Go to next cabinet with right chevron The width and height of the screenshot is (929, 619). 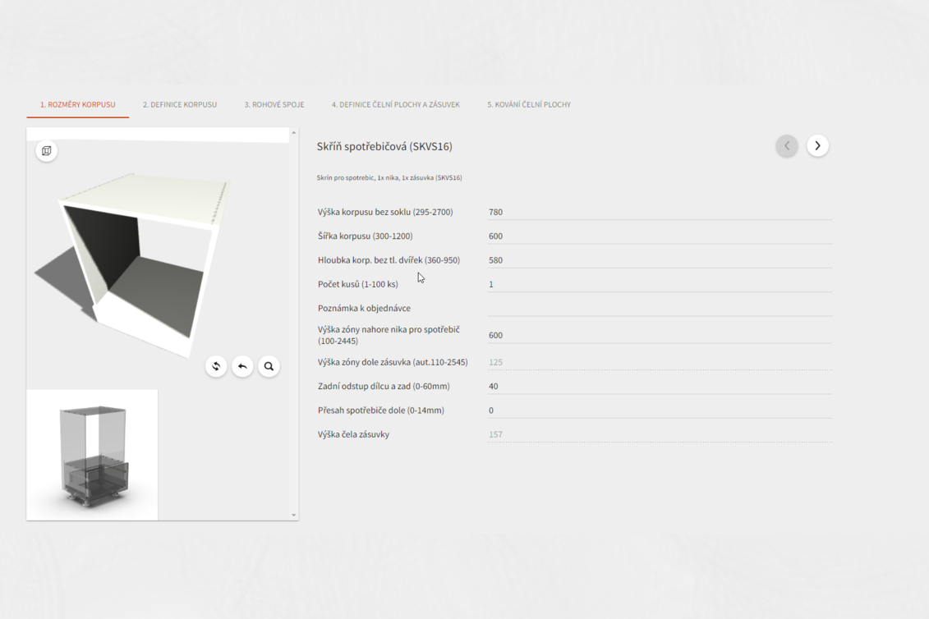[817, 145]
